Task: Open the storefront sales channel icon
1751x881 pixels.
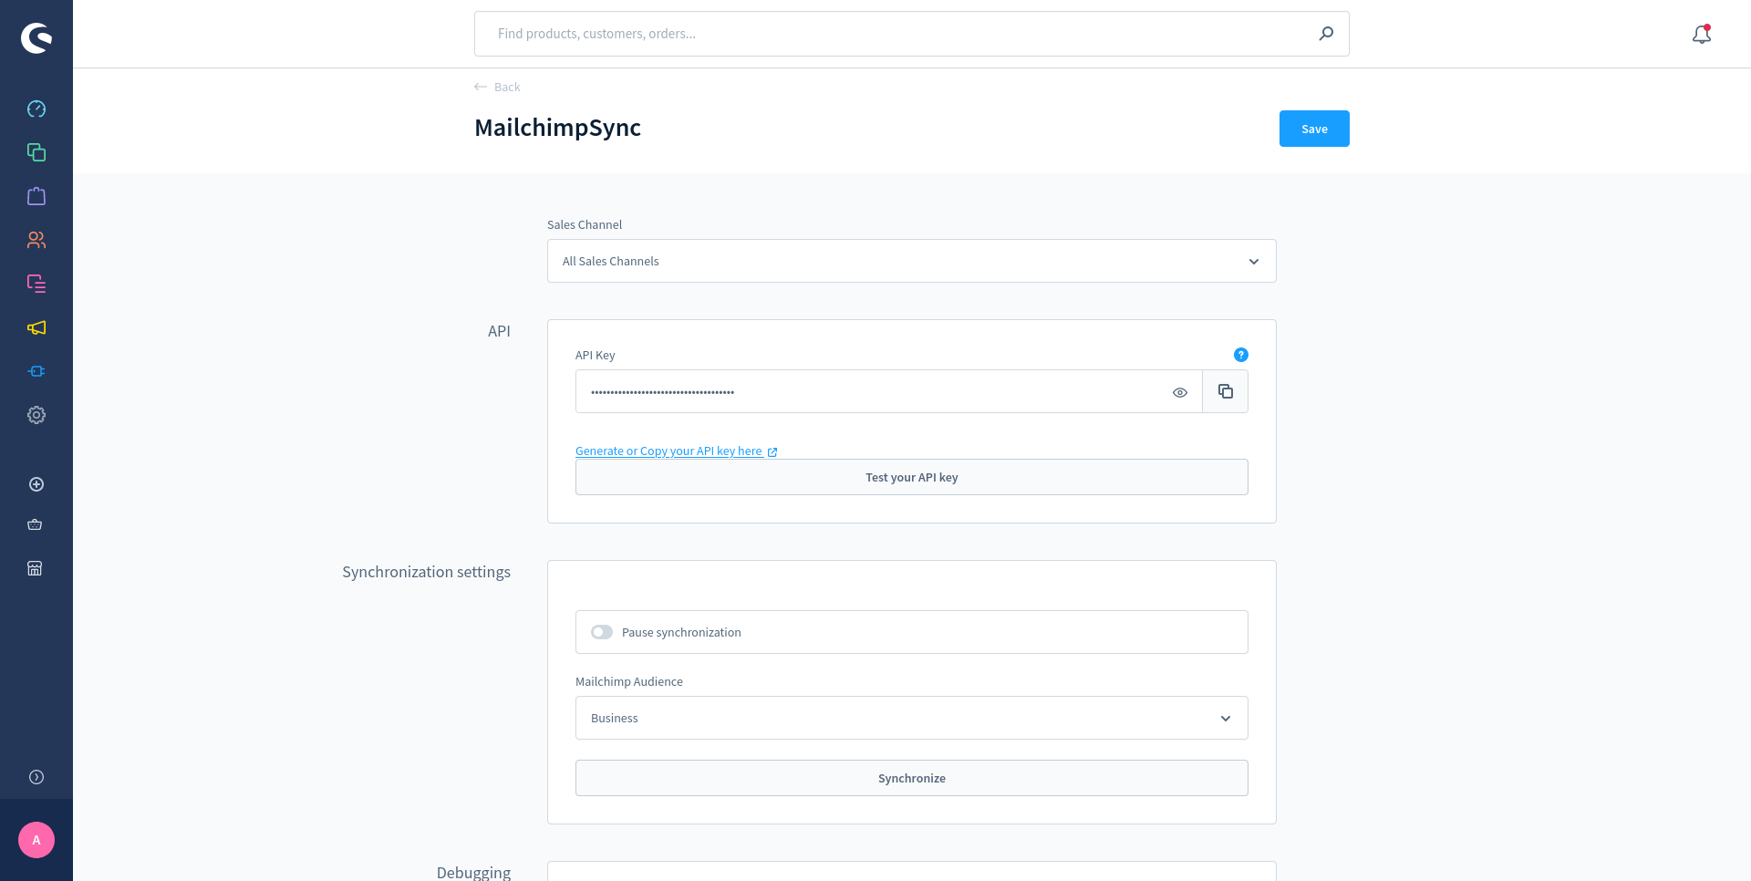Action: tap(35, 568)
